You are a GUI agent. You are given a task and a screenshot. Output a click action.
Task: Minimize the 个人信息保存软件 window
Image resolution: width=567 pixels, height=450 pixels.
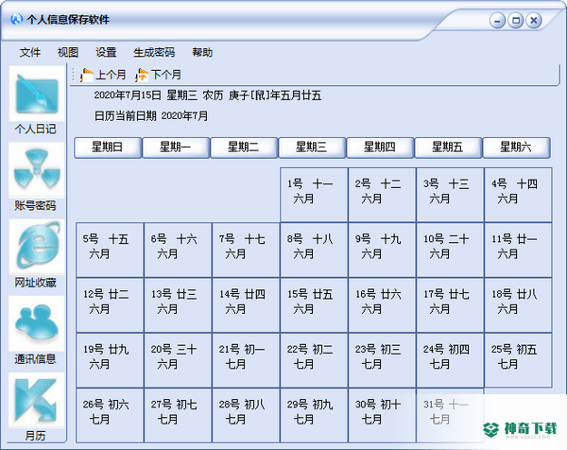pyautogui.click(x=497, y=21)
